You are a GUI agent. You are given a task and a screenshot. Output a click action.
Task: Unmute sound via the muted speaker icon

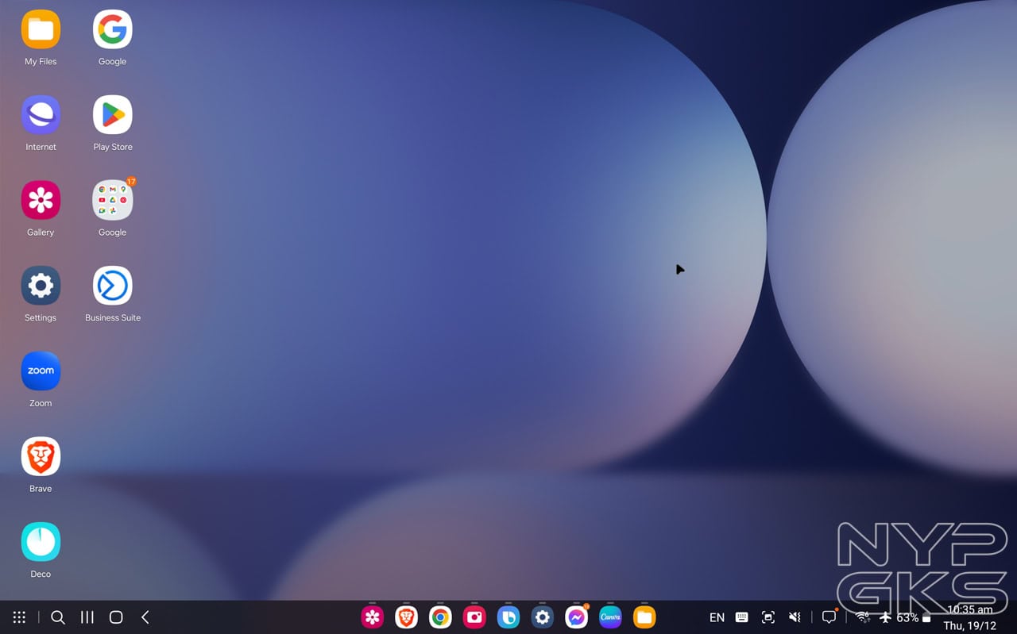pos(795,617)
